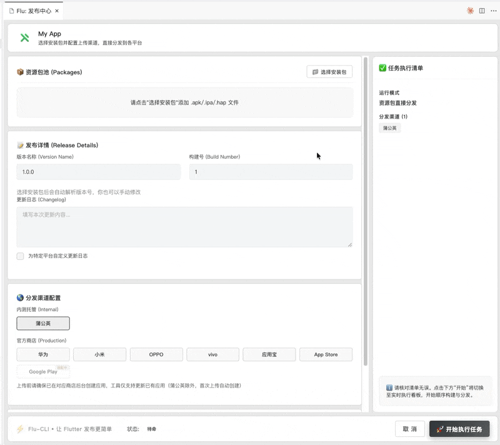The height and width of the screenshot is (445, 500).
Task: Click the orange Claude star icon in tab bar
Action: [470, 11]
